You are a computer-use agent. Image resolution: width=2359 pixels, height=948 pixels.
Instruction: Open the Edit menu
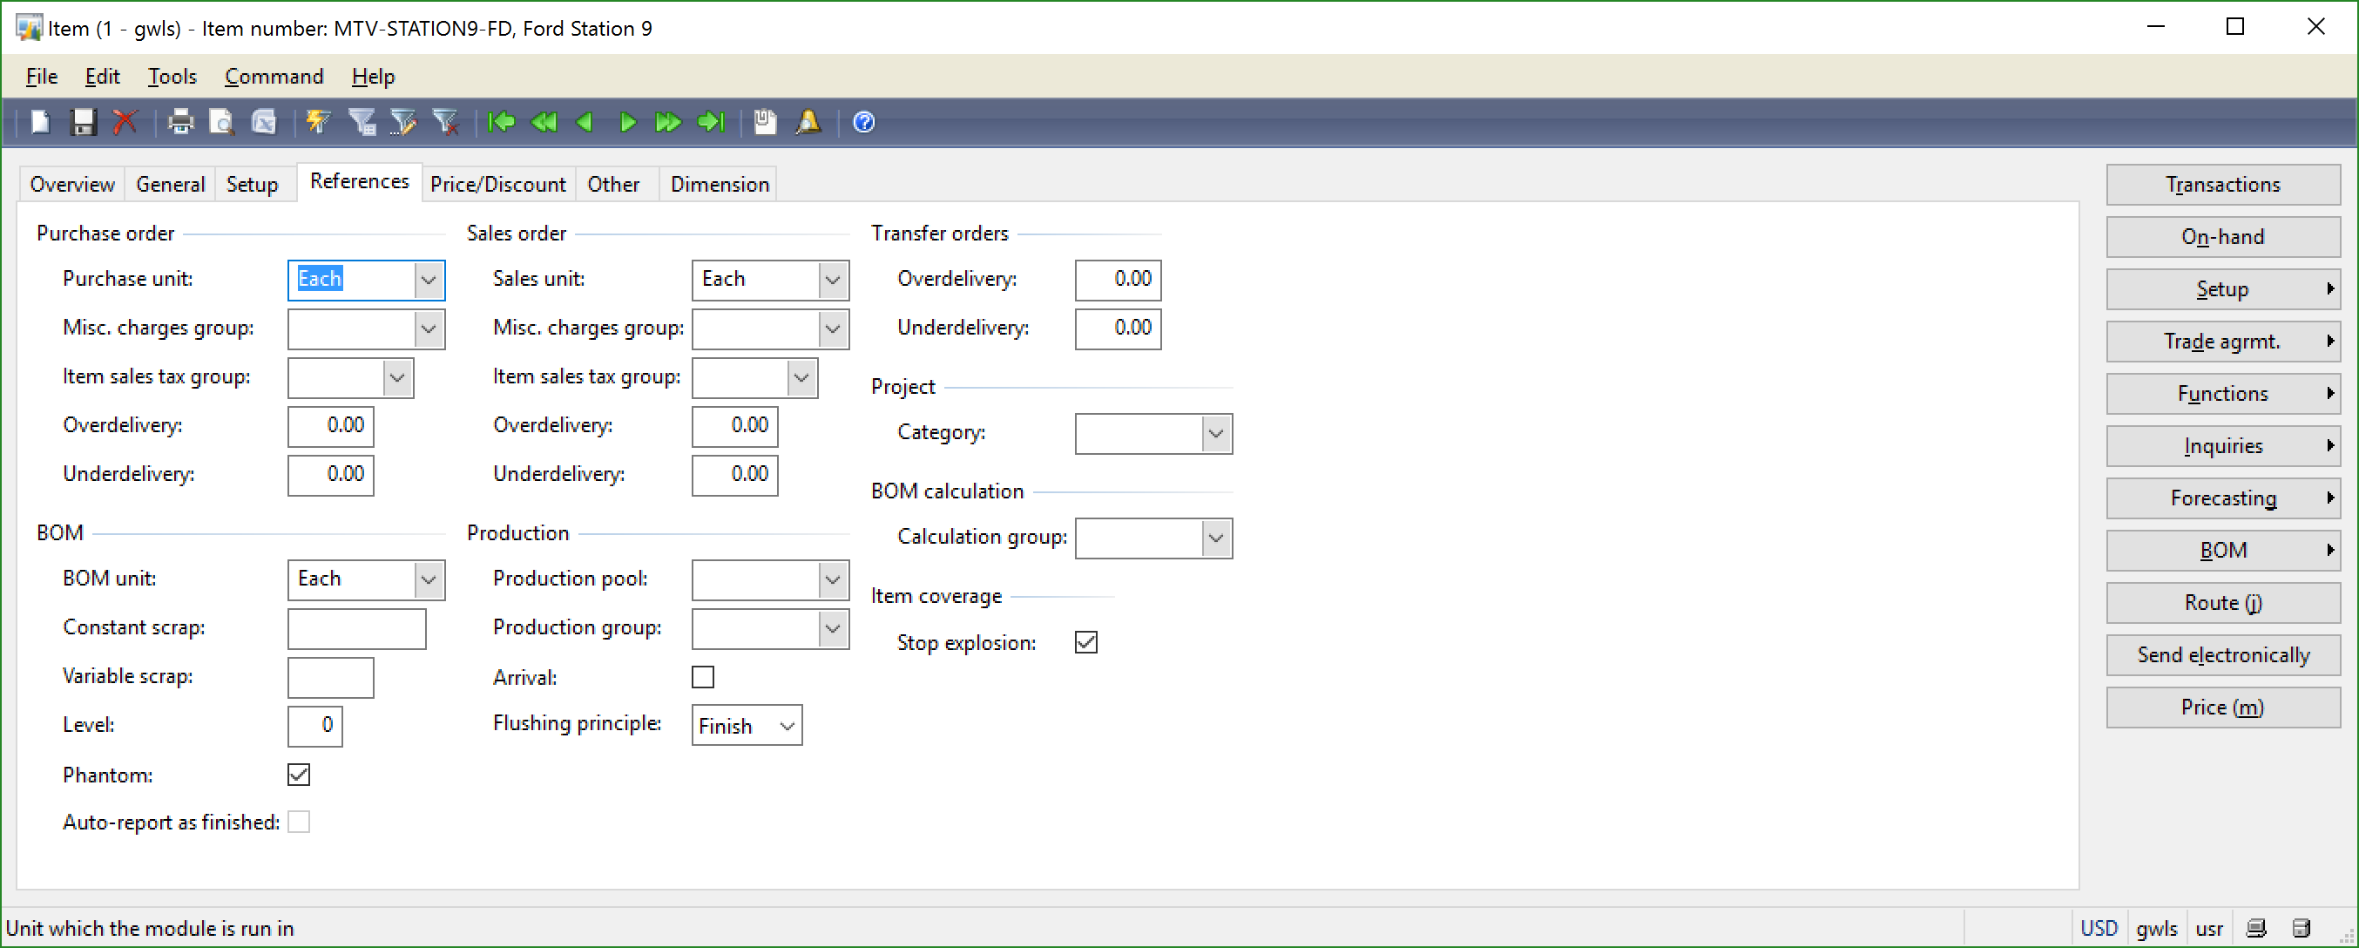pyautogui.click(x=103, y=76)
